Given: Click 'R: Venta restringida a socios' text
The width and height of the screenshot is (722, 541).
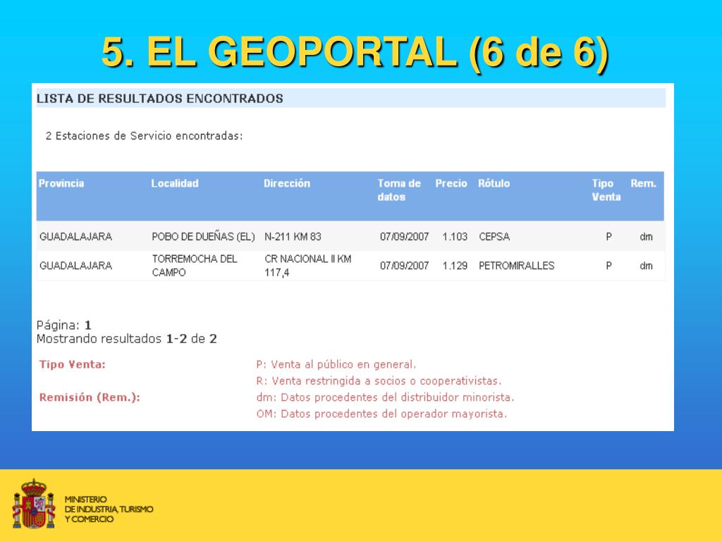Looking at the screenshot, I should tap(379, 381).
